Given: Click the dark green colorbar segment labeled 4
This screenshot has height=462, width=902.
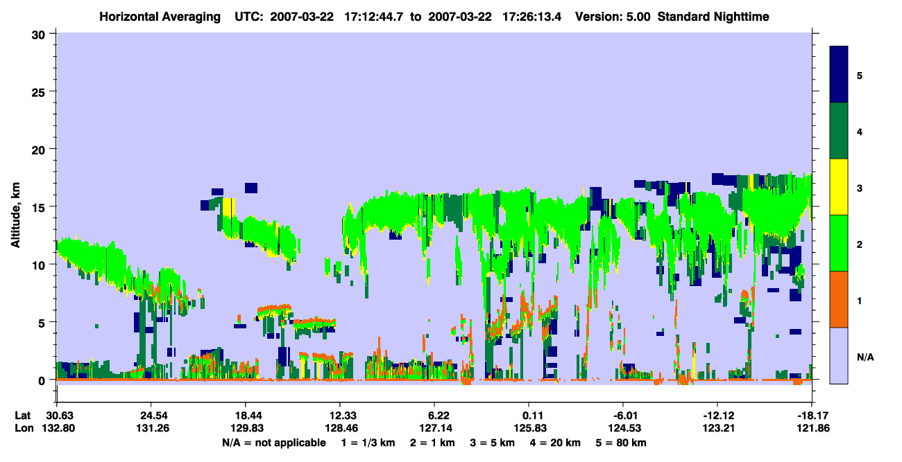Looking at the screenshot, I should coord(839,131).
